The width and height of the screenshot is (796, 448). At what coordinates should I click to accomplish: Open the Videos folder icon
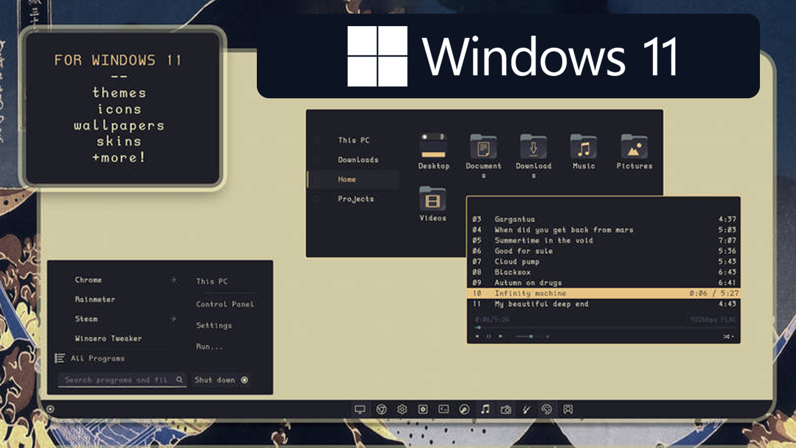[433, 199]
